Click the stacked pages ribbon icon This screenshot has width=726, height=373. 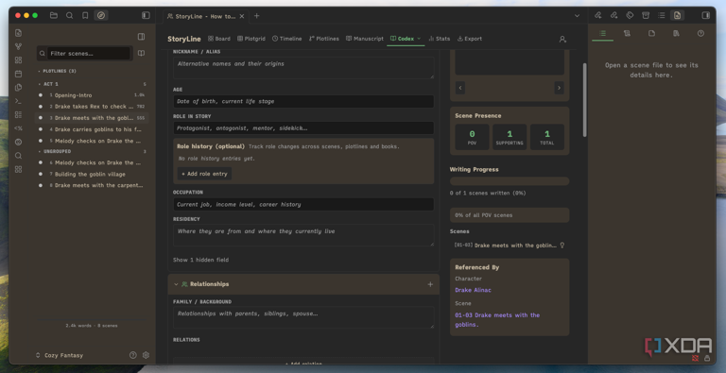click(x=18, y=87)
